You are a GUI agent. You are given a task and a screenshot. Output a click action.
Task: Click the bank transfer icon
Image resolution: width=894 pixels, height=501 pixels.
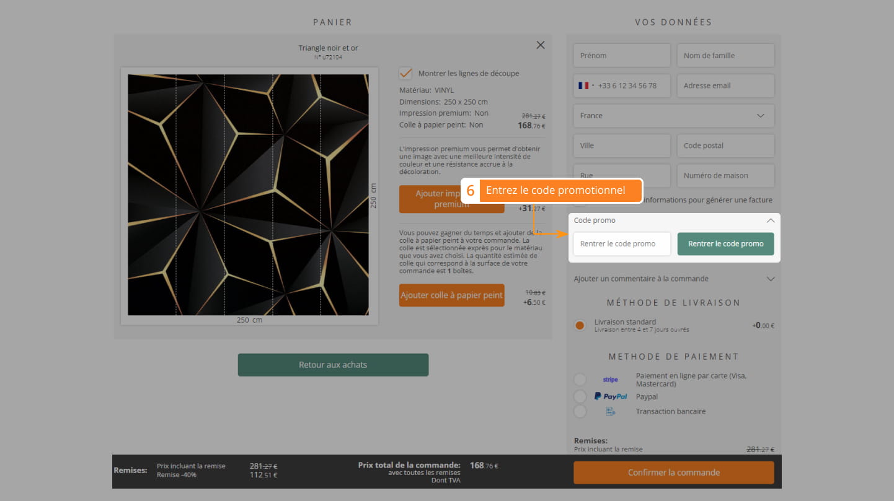click(610, 411)
